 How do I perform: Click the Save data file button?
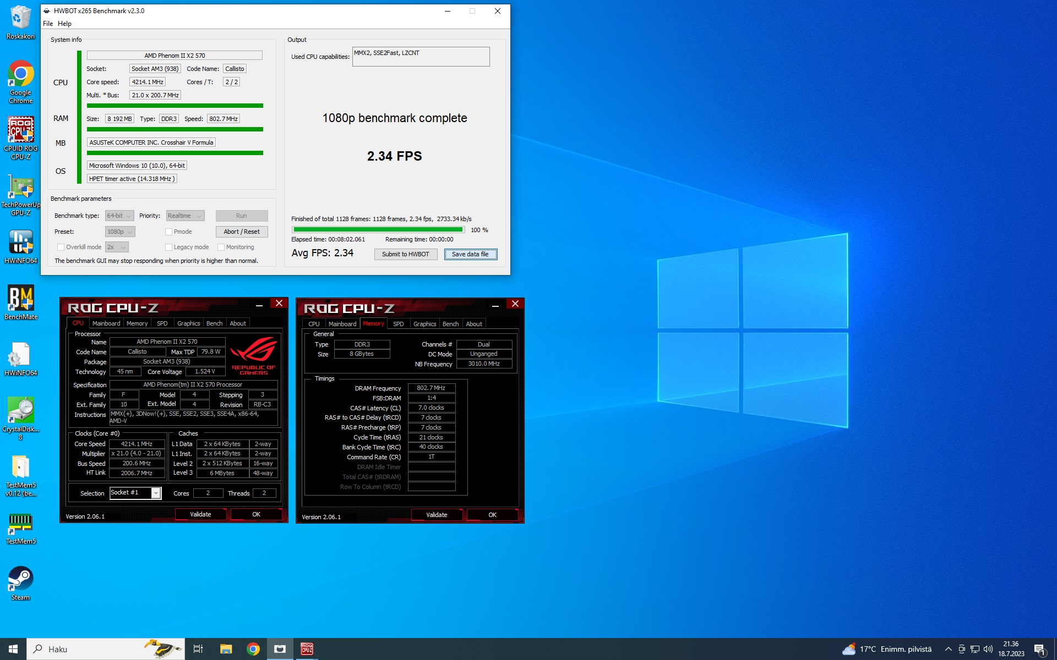click(x=470, y=254)
